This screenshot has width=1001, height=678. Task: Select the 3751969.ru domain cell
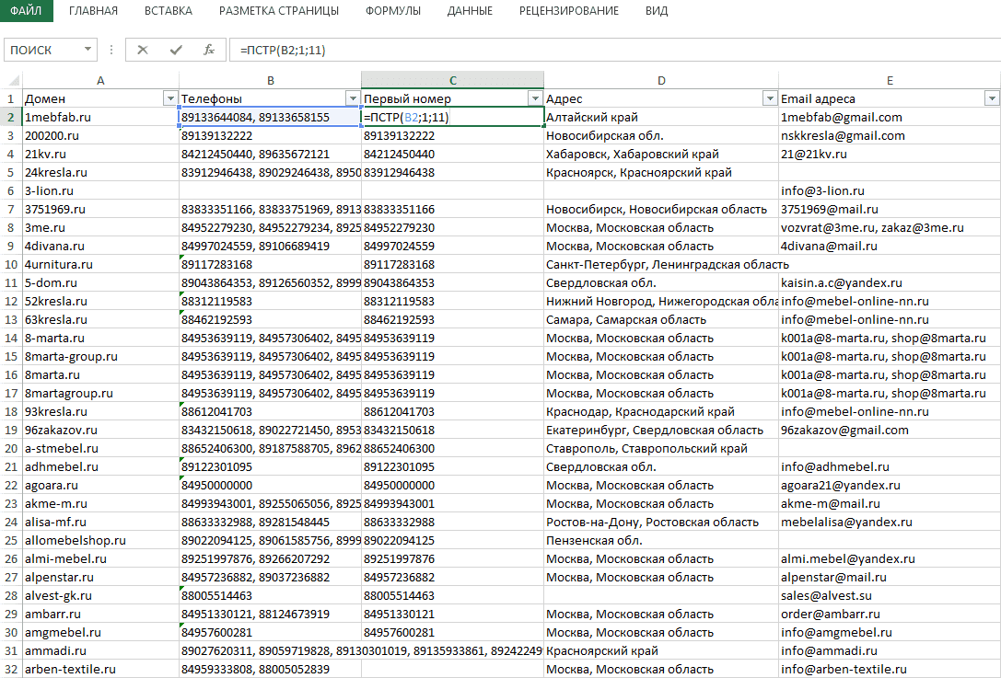pos(101,209)
